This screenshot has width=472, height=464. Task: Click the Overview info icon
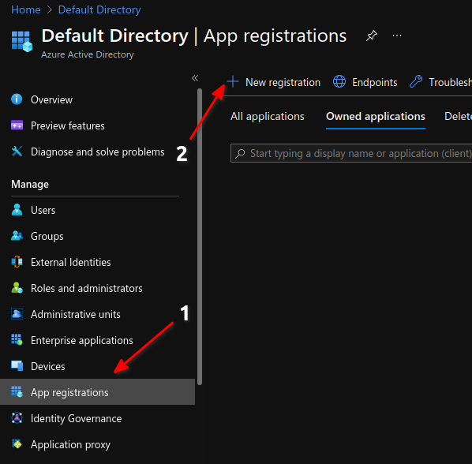pos(17,99)
